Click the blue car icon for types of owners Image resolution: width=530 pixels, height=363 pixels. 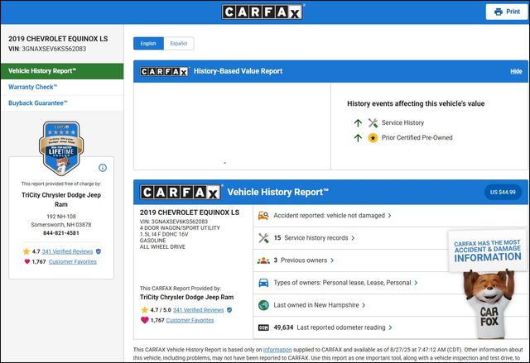pos(263,283)
